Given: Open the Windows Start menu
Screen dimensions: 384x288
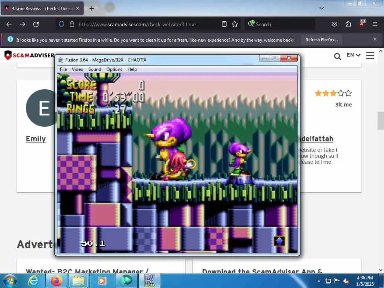Looking at the screenshot, I should click(10, 280).
